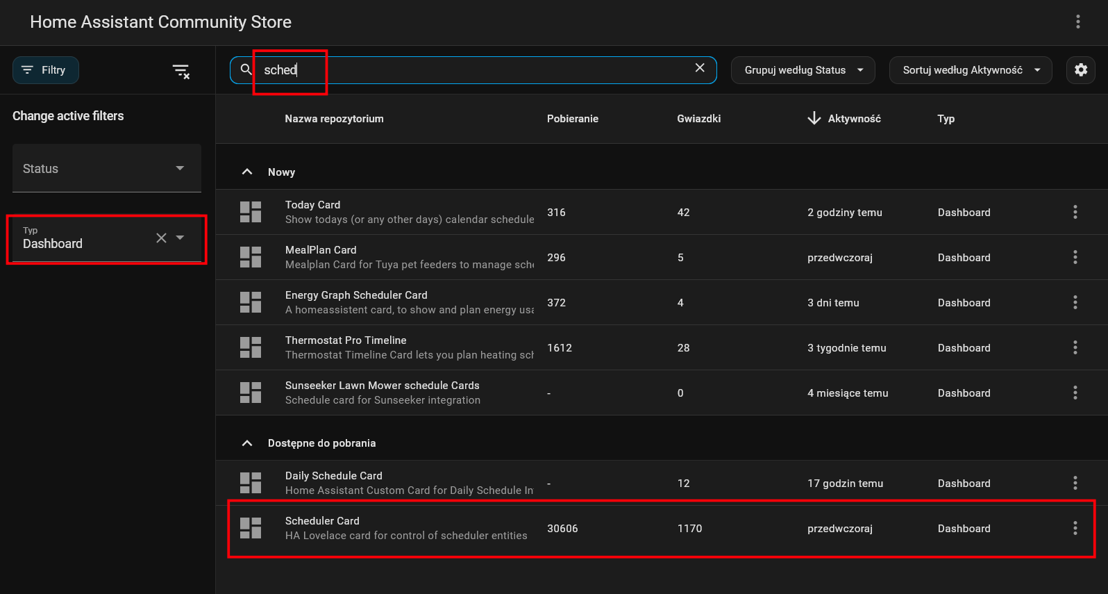Clear the search field text
Screen dimensions: 1108x594
pyautogui.click(x=700, y=68)
